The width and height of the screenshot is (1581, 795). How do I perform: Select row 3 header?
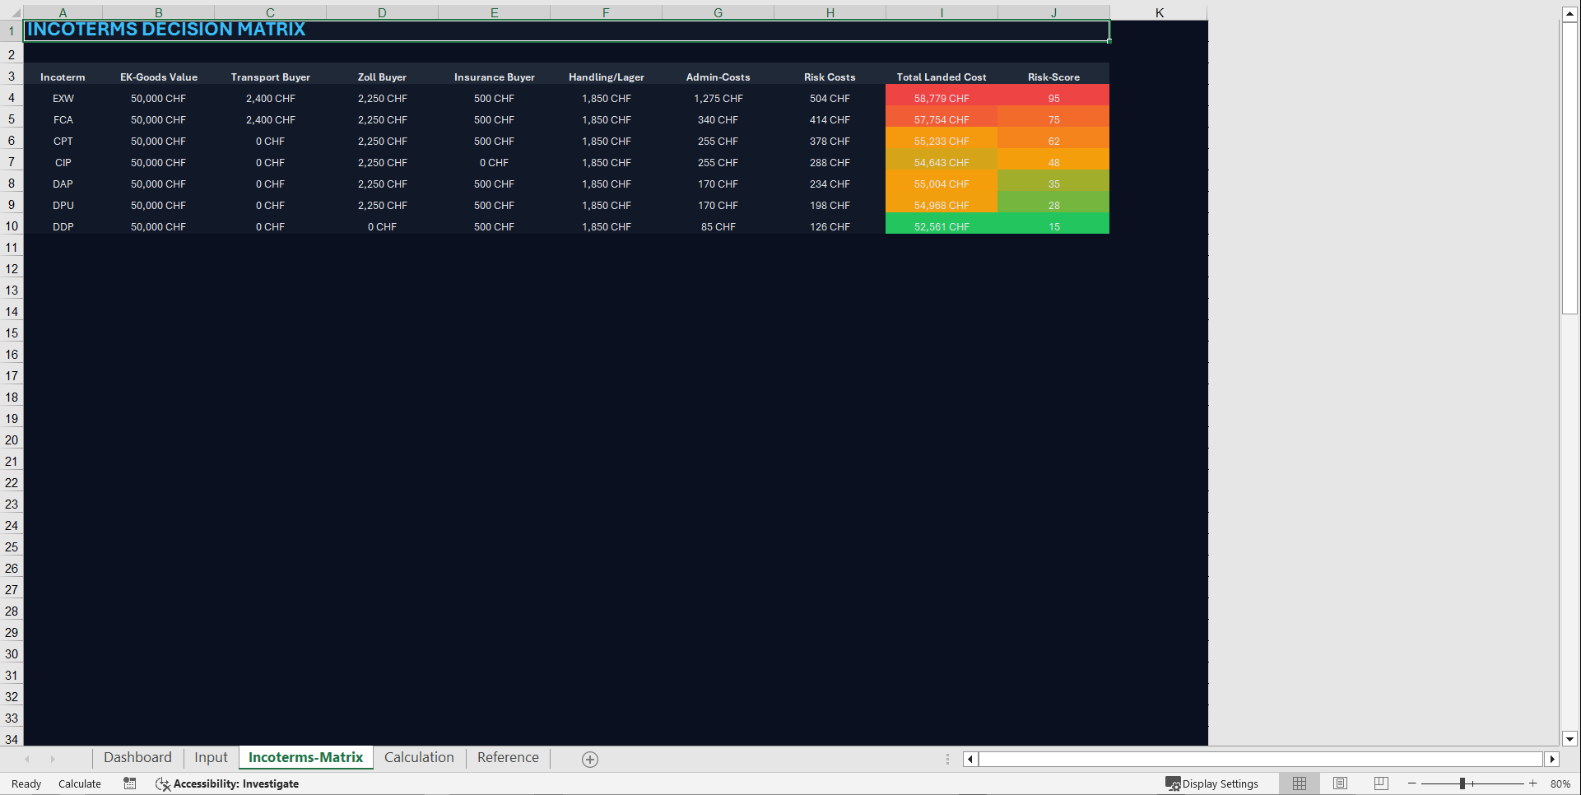(12, 77)
